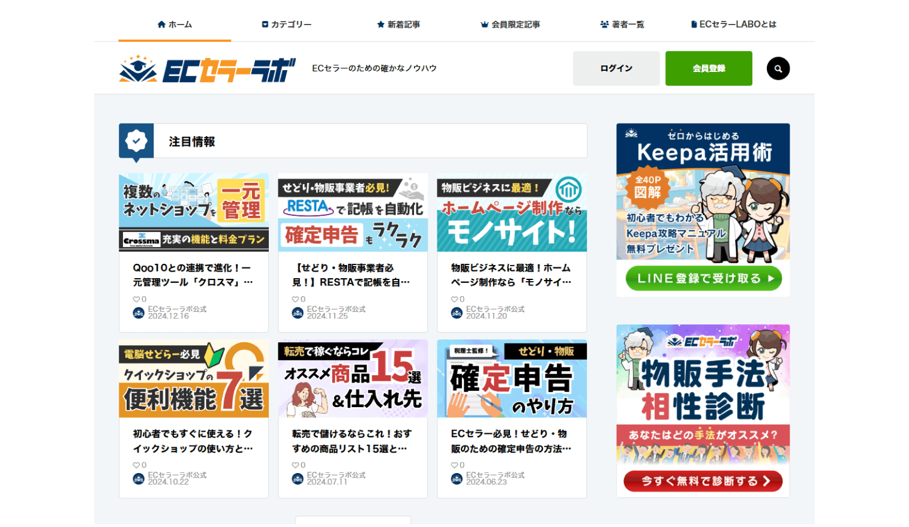This screenshot has width=909, height=527.
Task: Click the green 会員登録 button
Action: (709, 68)
